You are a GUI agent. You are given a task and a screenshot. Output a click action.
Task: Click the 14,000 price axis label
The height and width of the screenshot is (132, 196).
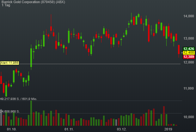click(x=189, y=16)
